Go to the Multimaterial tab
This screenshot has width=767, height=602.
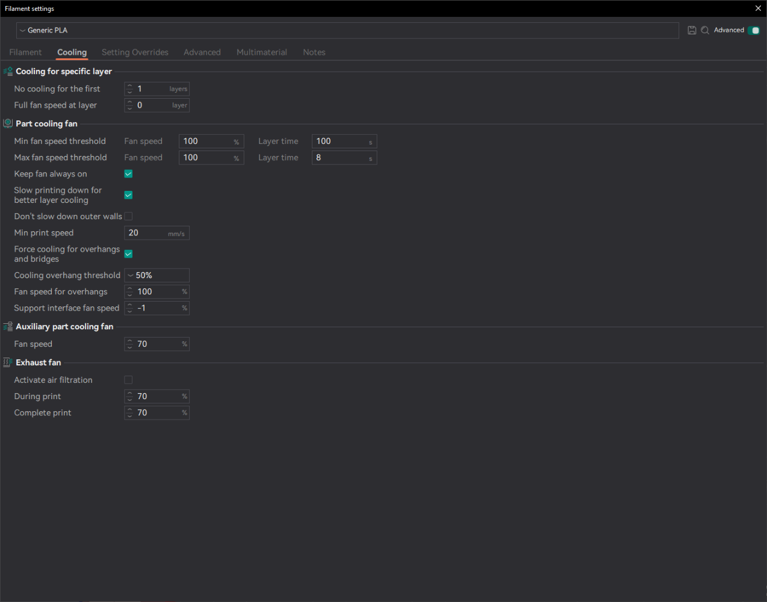(x=261, y=52)
